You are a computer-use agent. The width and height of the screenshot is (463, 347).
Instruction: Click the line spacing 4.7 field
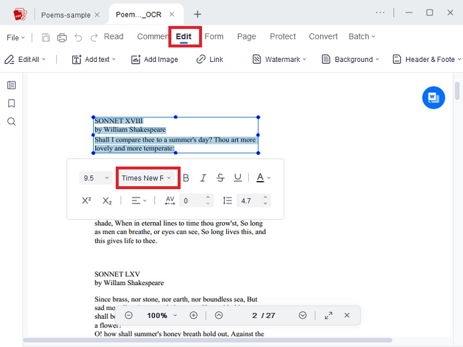[x=250, y=201]
